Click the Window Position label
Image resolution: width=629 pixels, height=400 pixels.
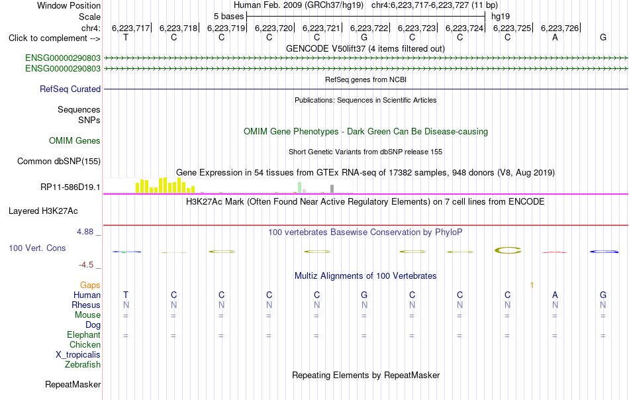point(69,5)
